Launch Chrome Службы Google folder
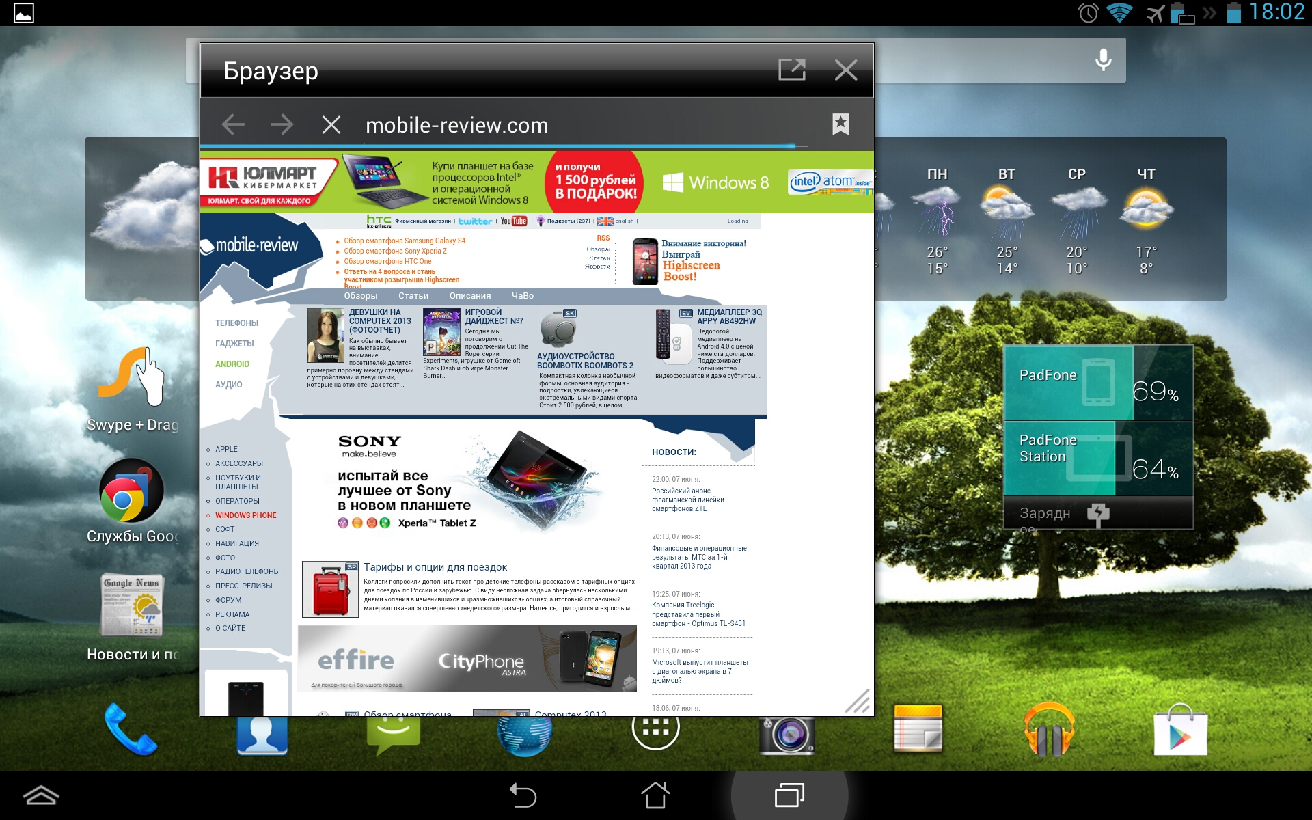The width and height of the screenshot is (1312, 820). [x=133, y=502]
